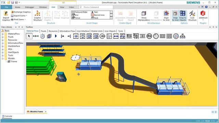Screen dimensions: 219x123
Task: Toggle auto-hide pin of Toolbox panel
Action: coord(213,27)
